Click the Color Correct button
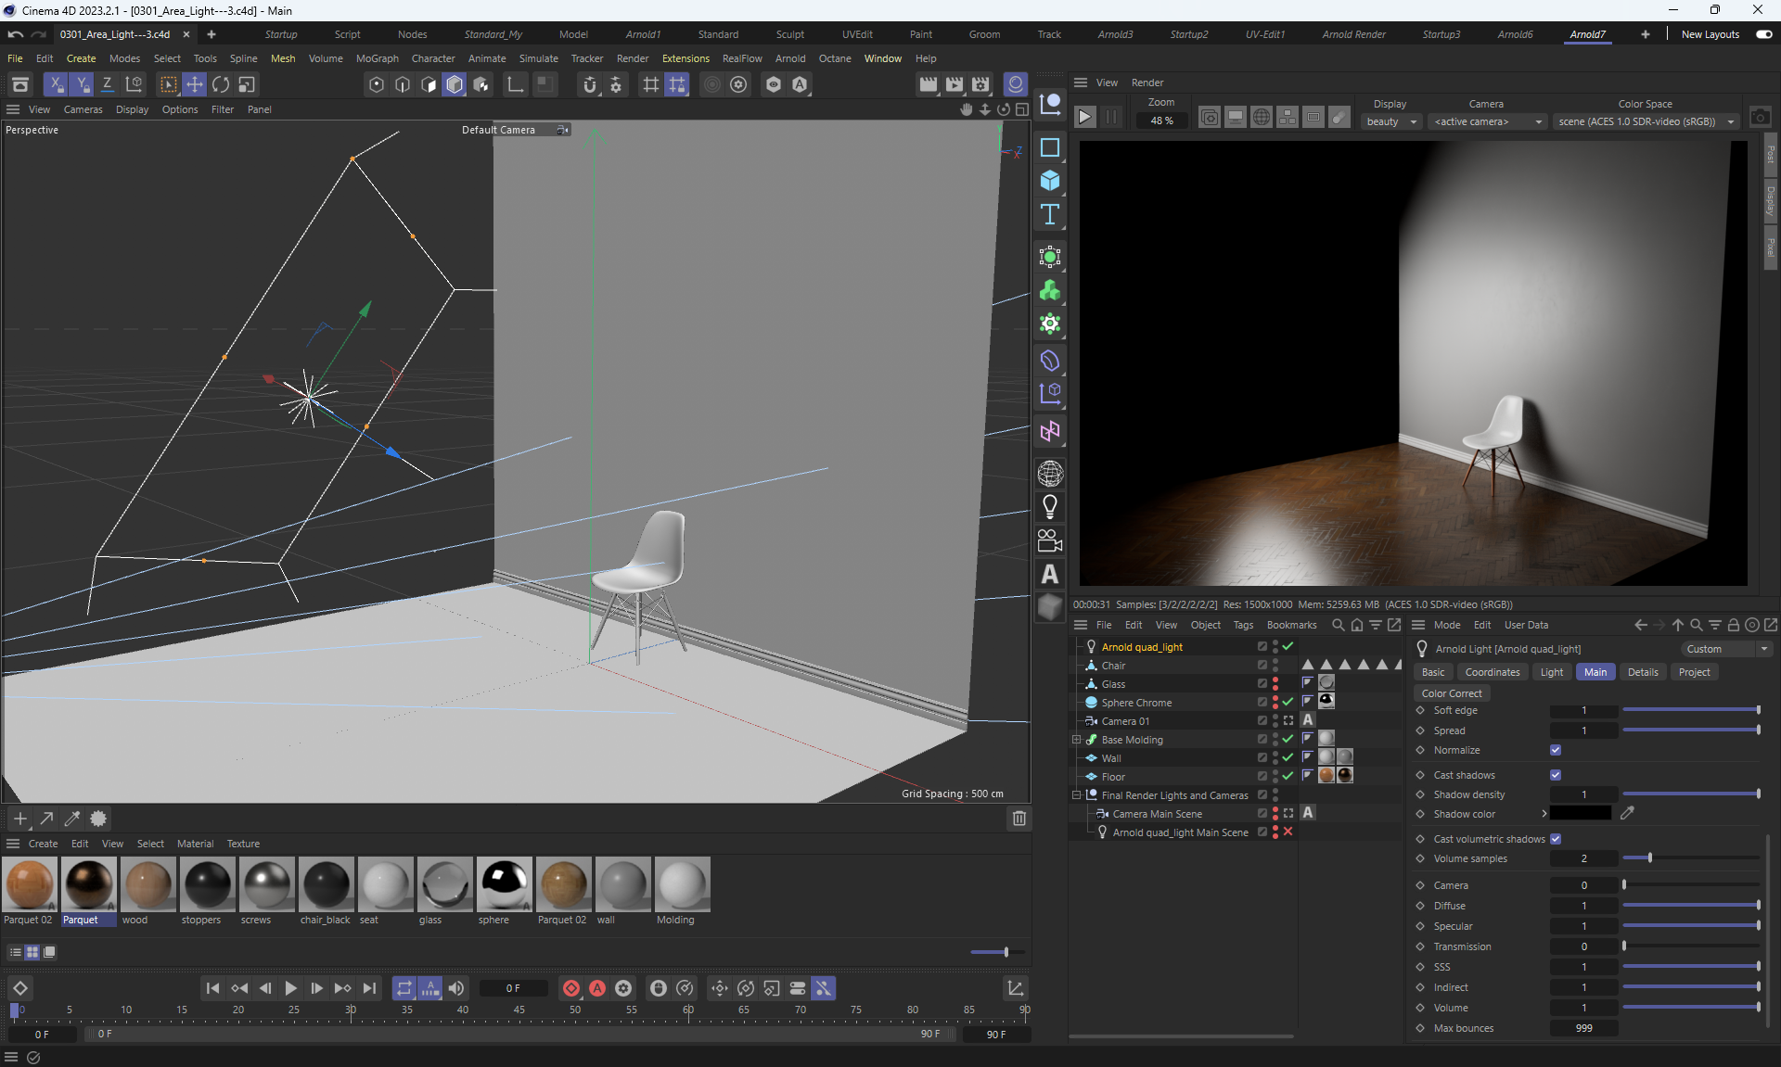The image size is (1781, 1067). [x=1452, y=693]
